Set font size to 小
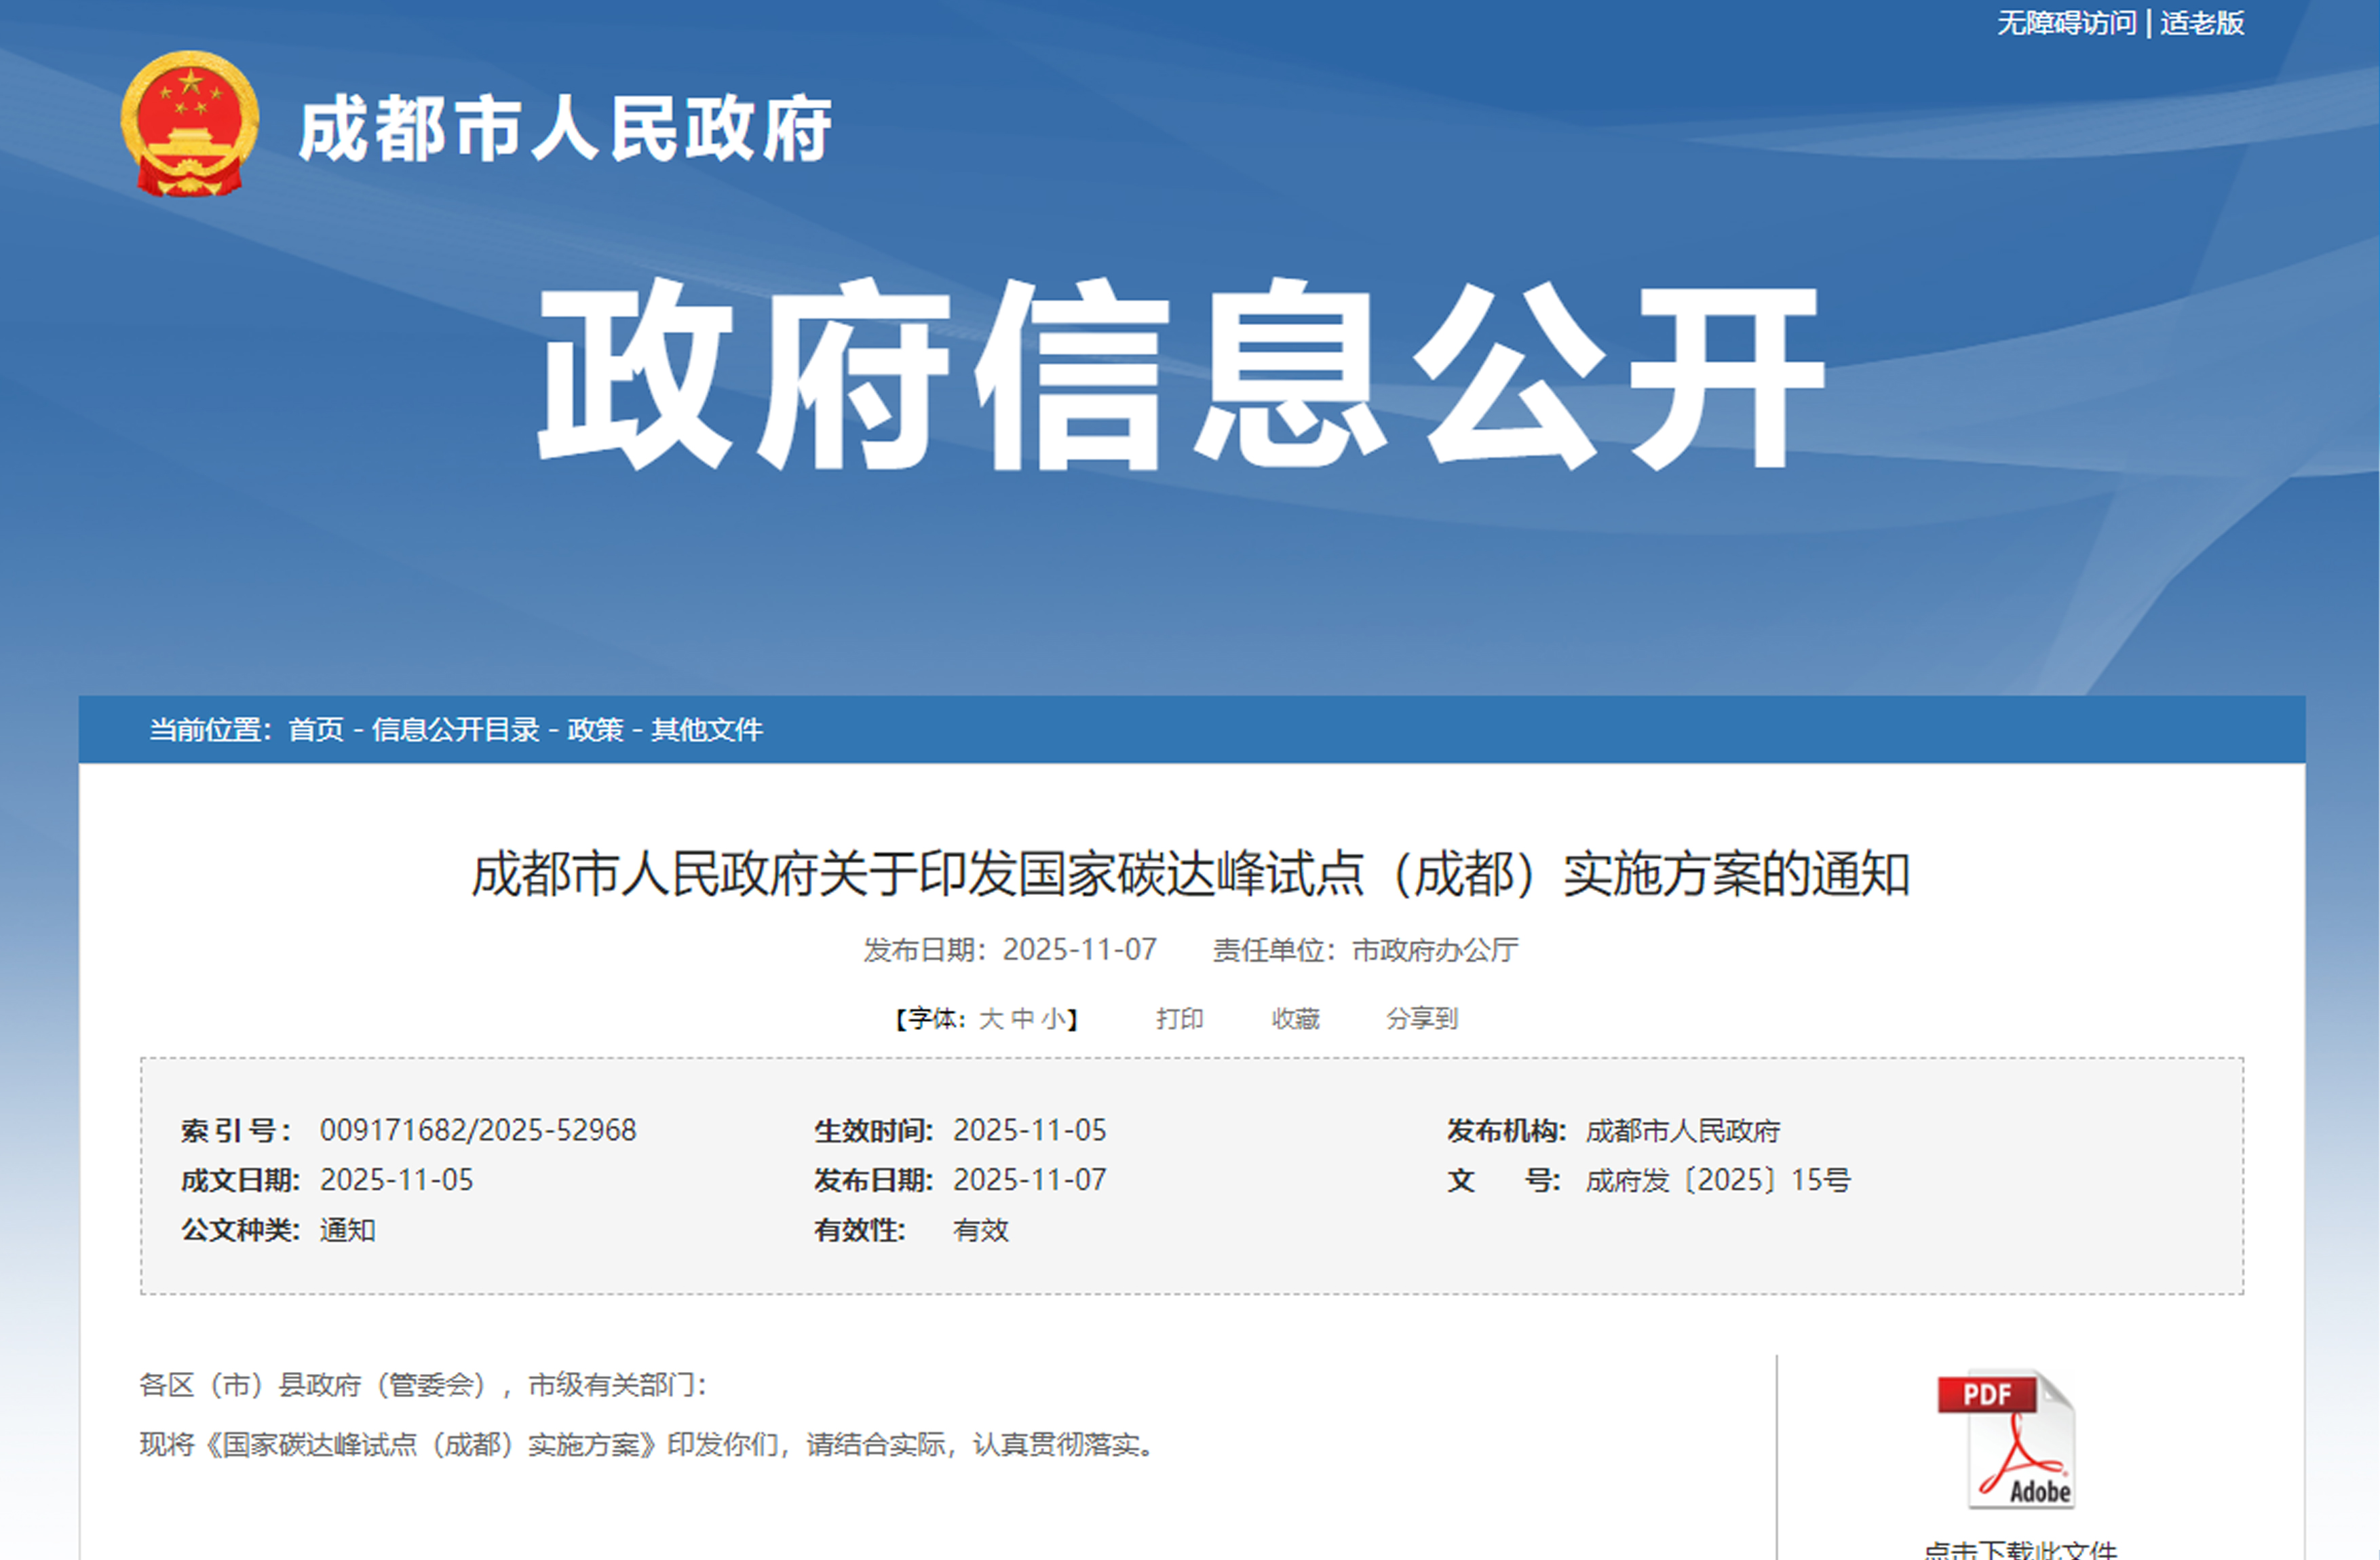 pyautogui.click(x=1053, y=1019)
